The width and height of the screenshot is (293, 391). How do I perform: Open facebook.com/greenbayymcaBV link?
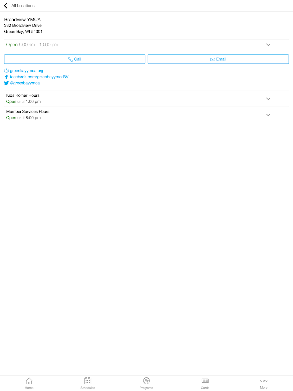[x=39, y=77]
